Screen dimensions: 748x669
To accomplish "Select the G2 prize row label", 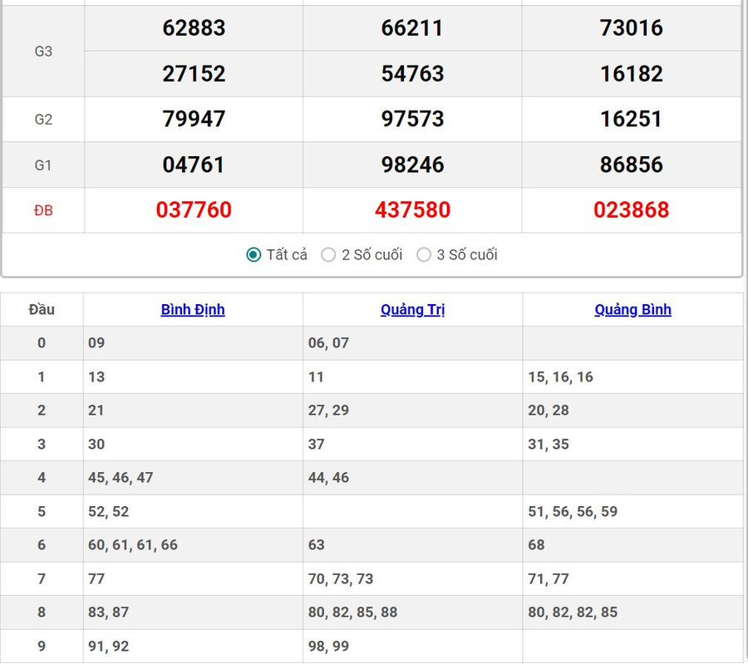I will (43, 120).
